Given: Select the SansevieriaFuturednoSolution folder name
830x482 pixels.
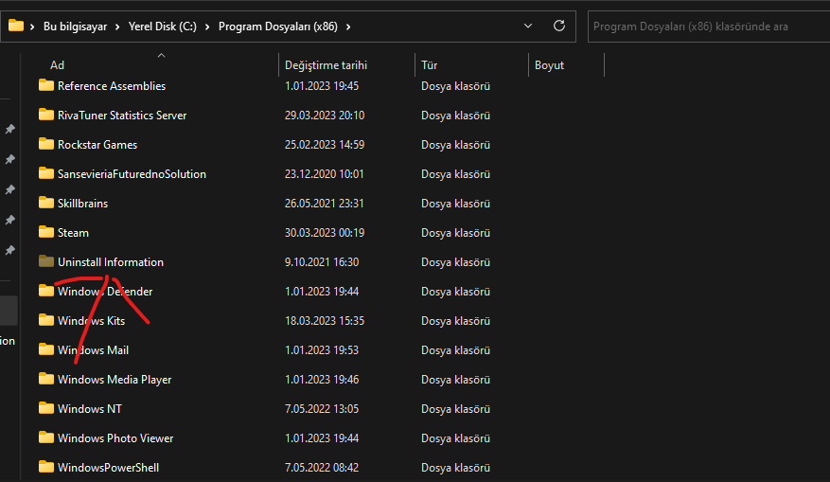Looking at the screenshot, I should click(x=132, y=173).
